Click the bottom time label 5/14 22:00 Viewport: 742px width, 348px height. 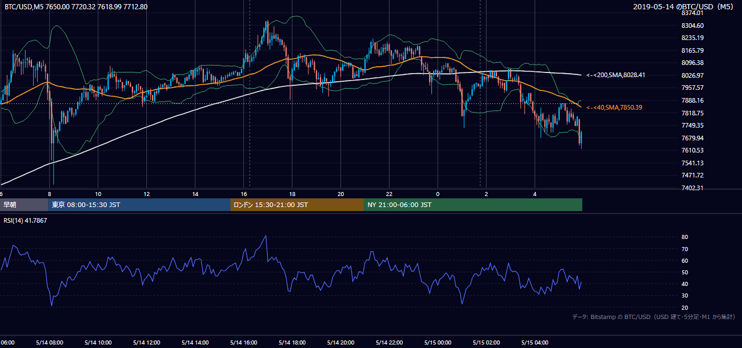click(x=389, y=342)
